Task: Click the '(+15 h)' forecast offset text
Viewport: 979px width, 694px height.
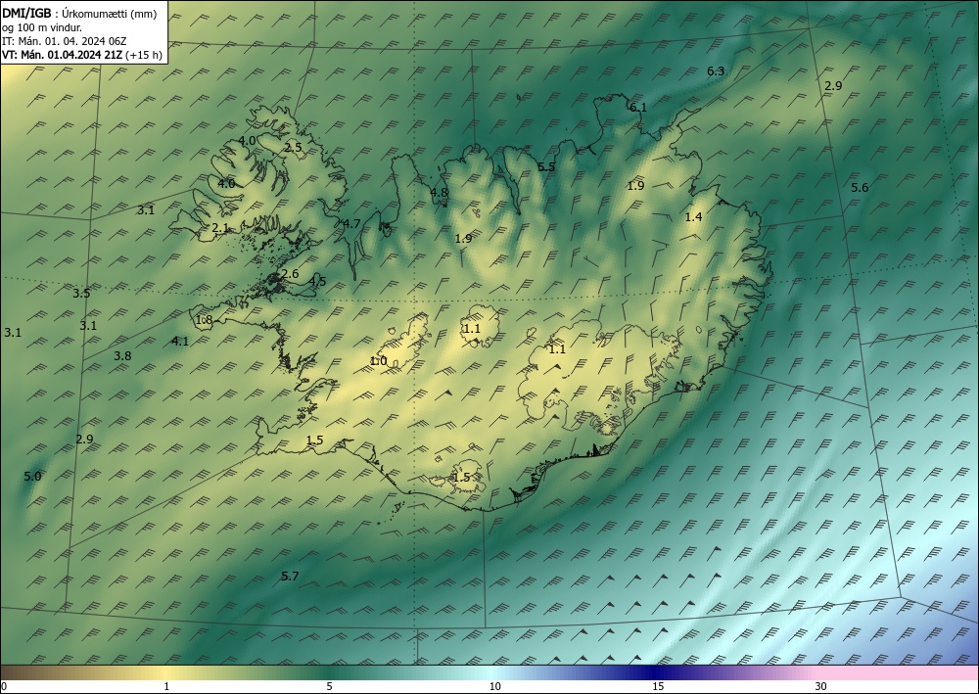Action: (144, 55)
